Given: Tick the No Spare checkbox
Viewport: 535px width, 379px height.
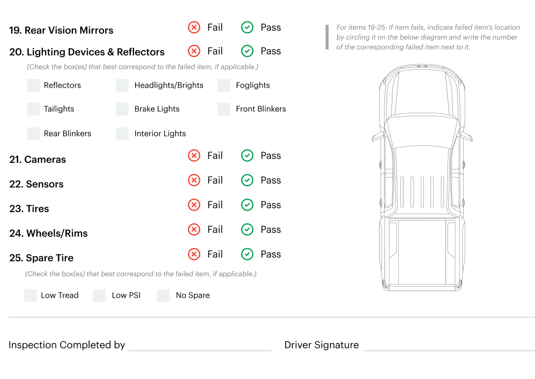Looking at the screenshot, I should 163,295.
